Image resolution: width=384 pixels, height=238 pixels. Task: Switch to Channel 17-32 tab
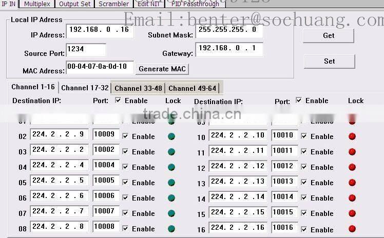click(85, 88)
